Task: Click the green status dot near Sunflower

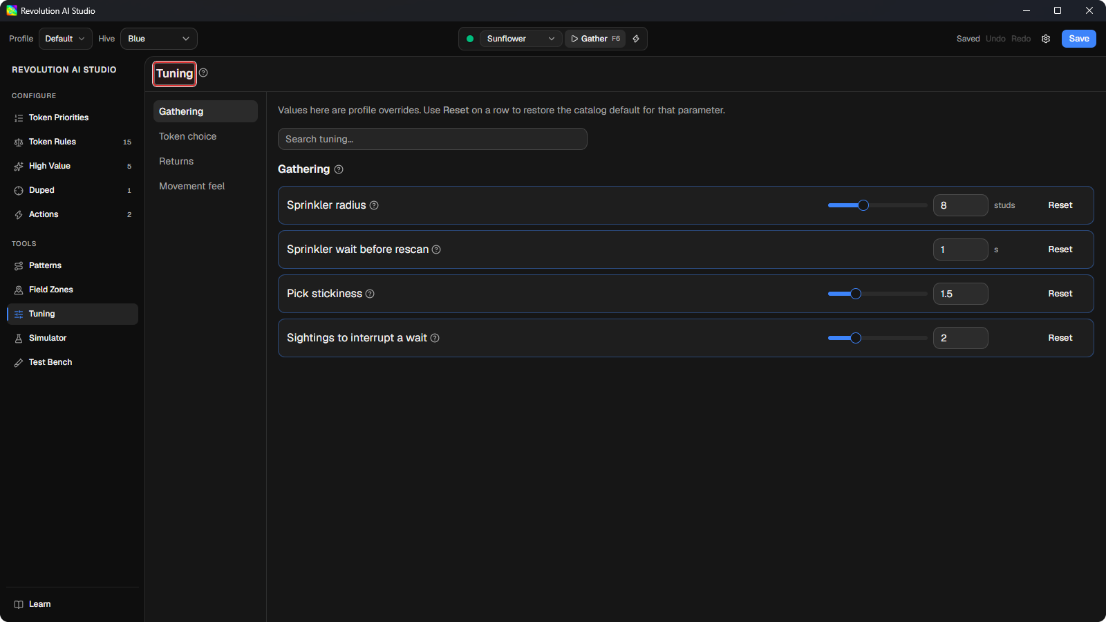Action: (x=470, y=39)
